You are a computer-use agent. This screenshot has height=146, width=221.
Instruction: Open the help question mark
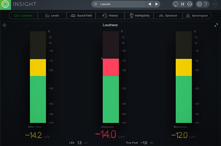[x=206, y=4]
